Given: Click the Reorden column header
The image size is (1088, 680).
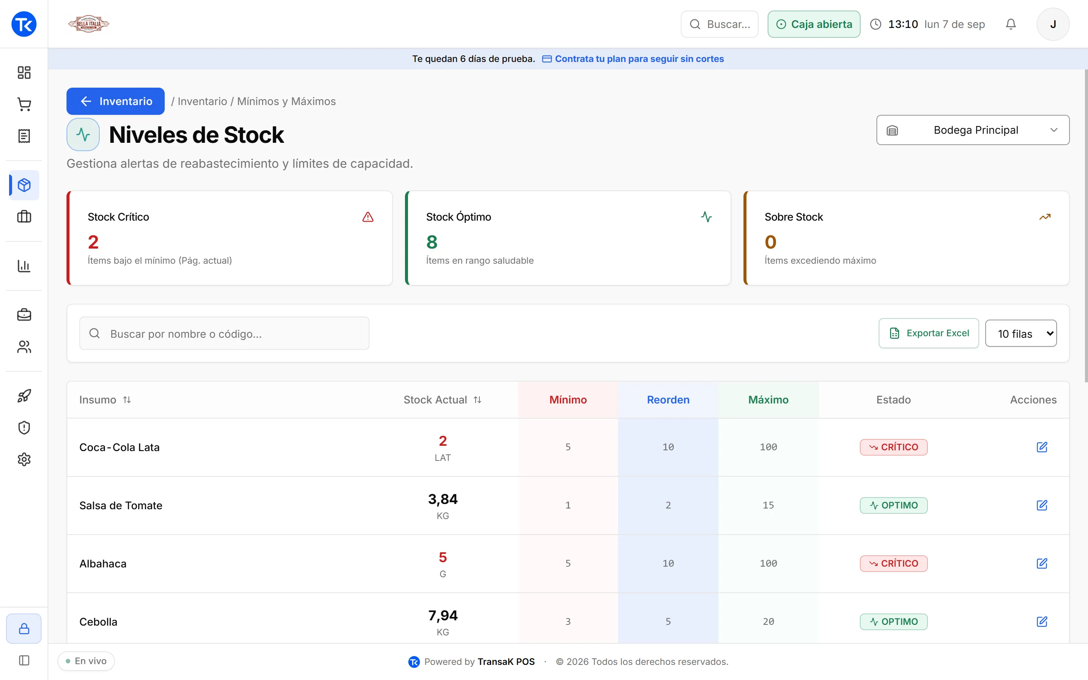Looking at the screenshot, I should (668, 400).
